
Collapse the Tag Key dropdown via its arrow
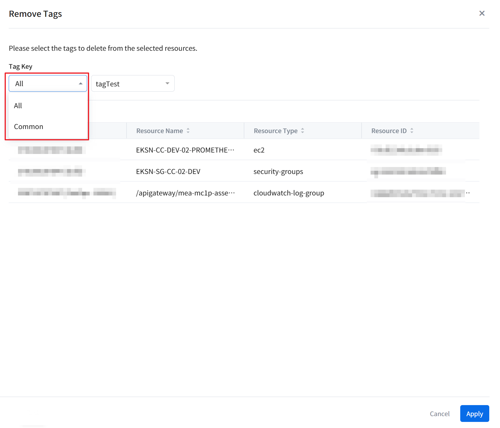point(81,84)
